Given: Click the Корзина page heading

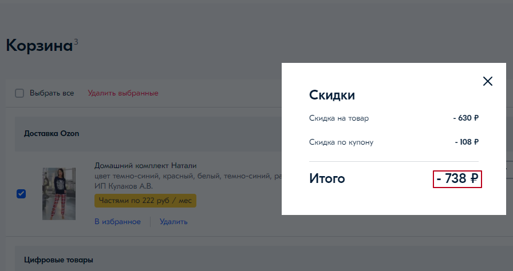Looking at the screenshot, I should [x=39, y=46].
